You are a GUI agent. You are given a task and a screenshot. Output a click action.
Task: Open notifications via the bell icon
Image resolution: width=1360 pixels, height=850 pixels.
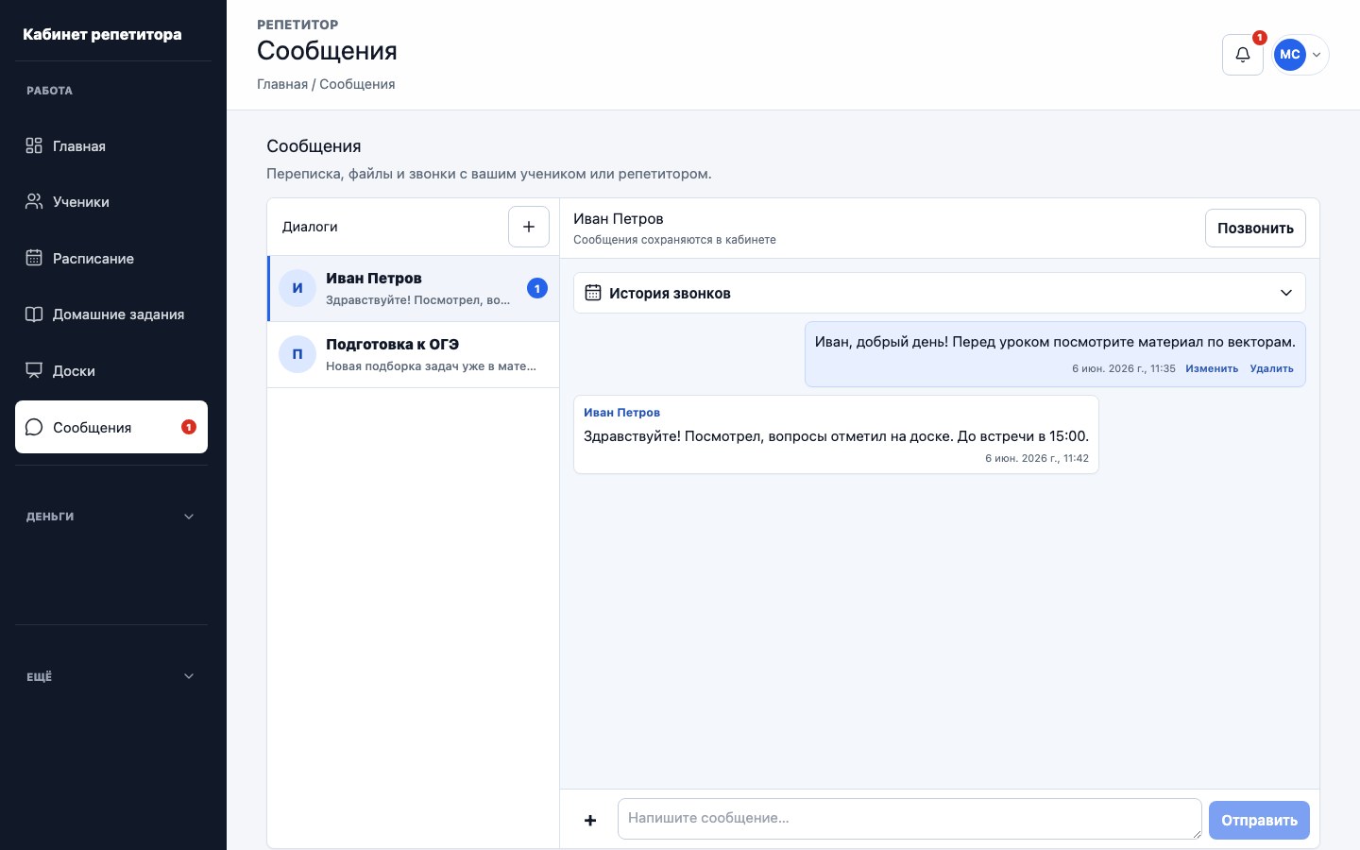pos(1243,55)
